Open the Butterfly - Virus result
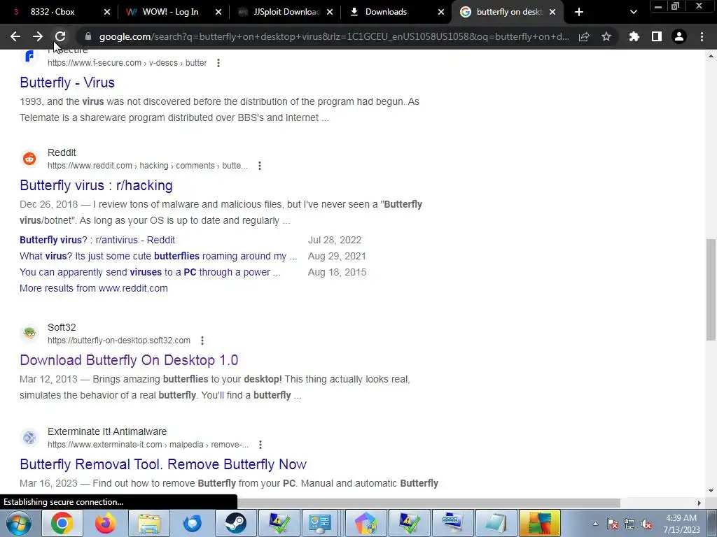717x537 pixels. coord(67,83)
